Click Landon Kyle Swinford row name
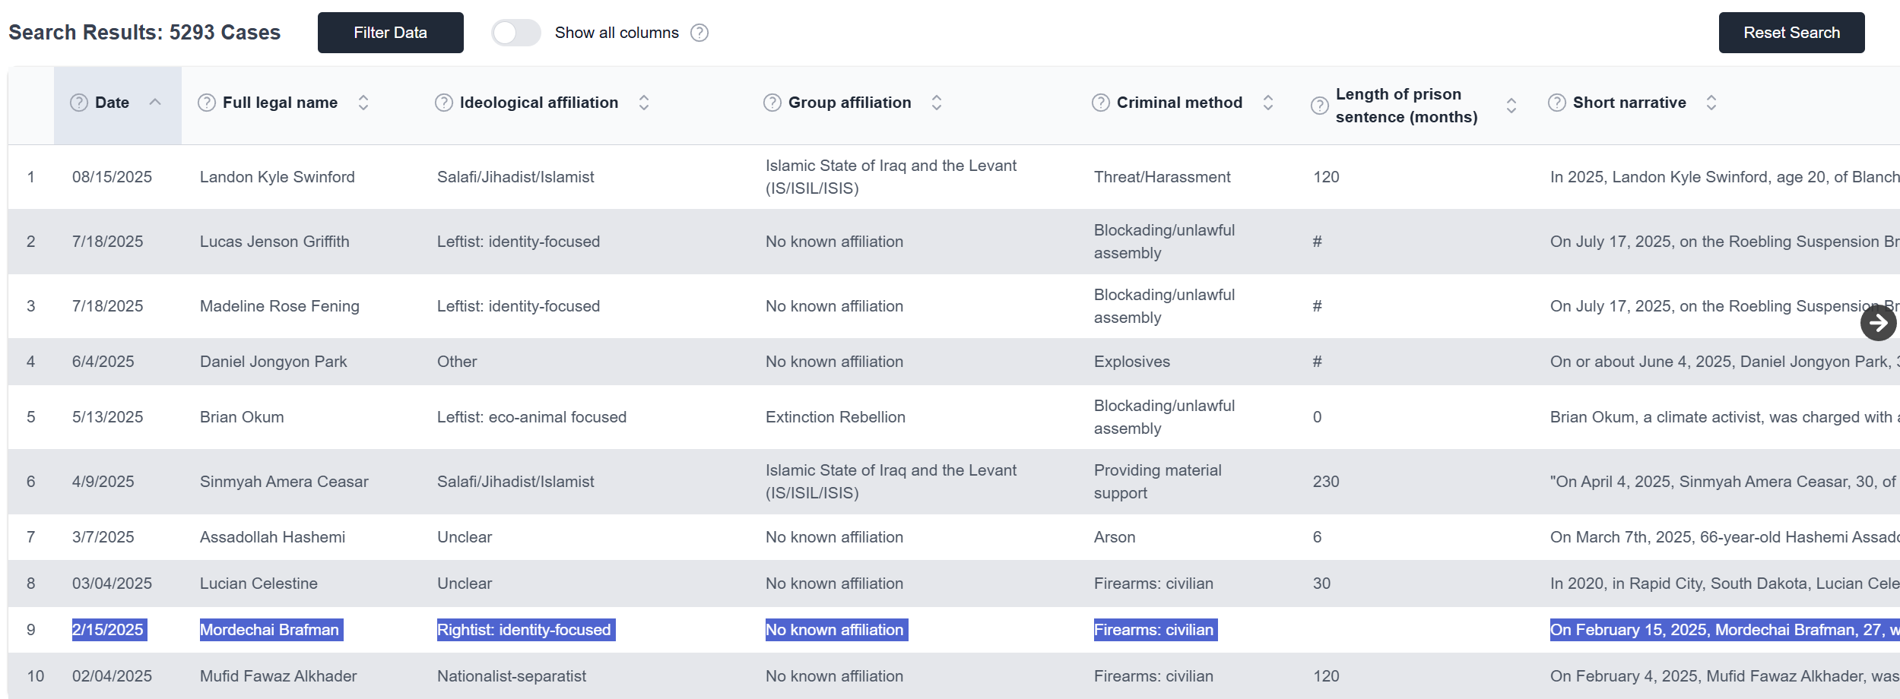The height and width of the screenshot is (699, 1900). point(278,177)
